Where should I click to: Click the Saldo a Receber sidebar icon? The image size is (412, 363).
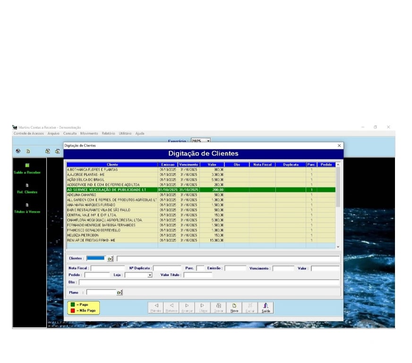[27, 165]
